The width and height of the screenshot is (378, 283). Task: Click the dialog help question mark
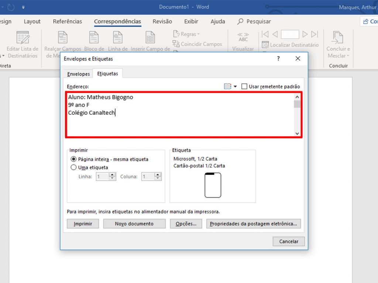(x=278, y=59)
